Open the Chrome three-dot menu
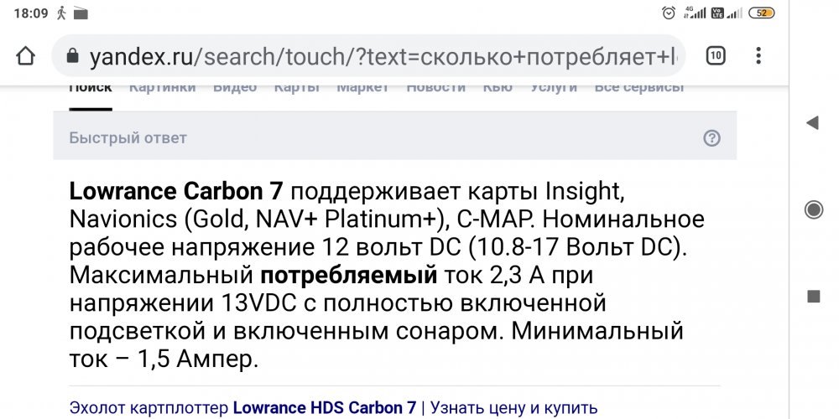The image size is (839, 419). (758, 56)
